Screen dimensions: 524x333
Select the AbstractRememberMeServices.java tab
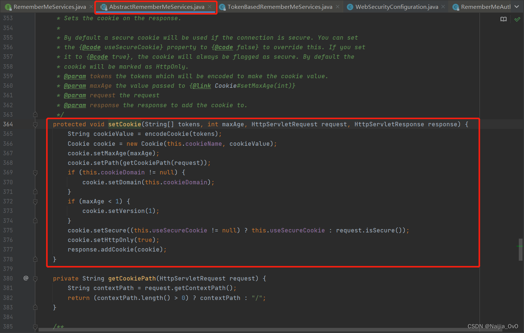point(157,7)
